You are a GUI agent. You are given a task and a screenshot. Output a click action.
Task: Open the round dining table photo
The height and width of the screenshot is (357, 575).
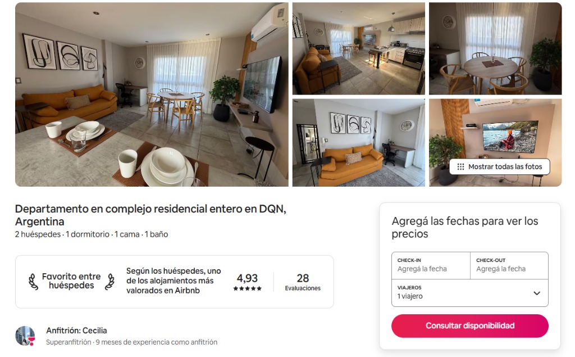(x=495, y=48)
